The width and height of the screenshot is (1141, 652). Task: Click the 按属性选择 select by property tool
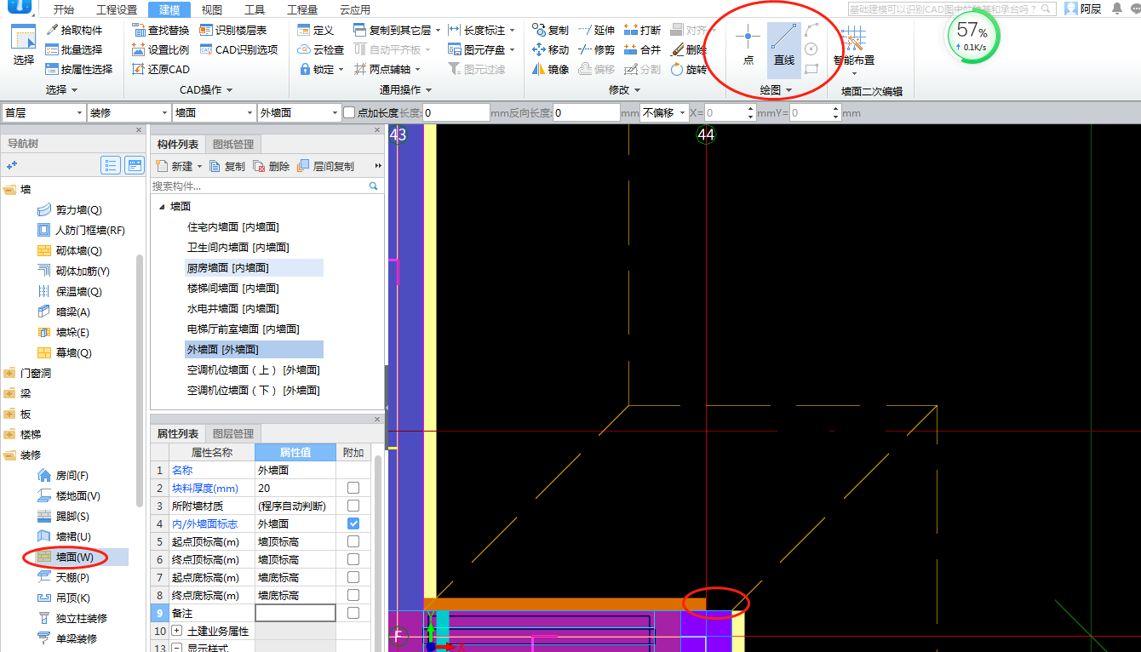click(x=79, y=69)
